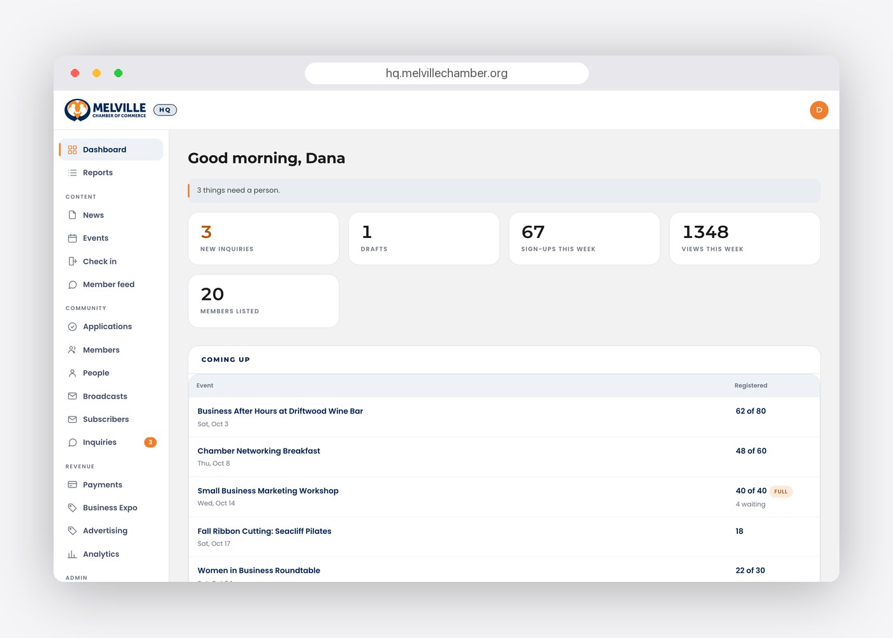Click the Payments card icon

72,485
